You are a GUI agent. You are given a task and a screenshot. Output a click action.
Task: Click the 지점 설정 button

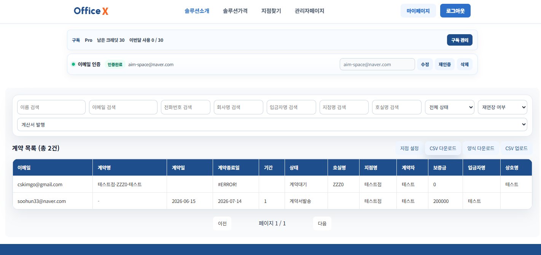[409, 148]
